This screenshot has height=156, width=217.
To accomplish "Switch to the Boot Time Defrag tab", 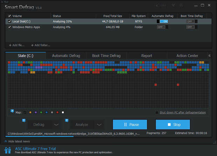I will (106, 56).
